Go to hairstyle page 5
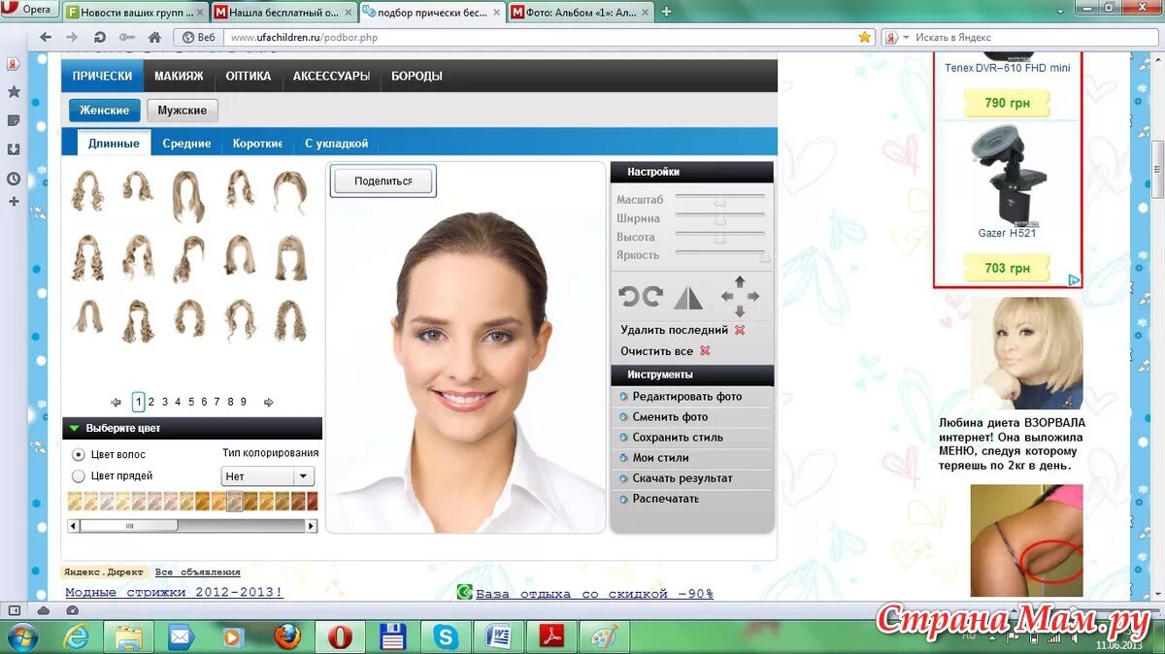Image resolution: width=1165 pixels, height=654 pixels. click(x=190, y=402)
